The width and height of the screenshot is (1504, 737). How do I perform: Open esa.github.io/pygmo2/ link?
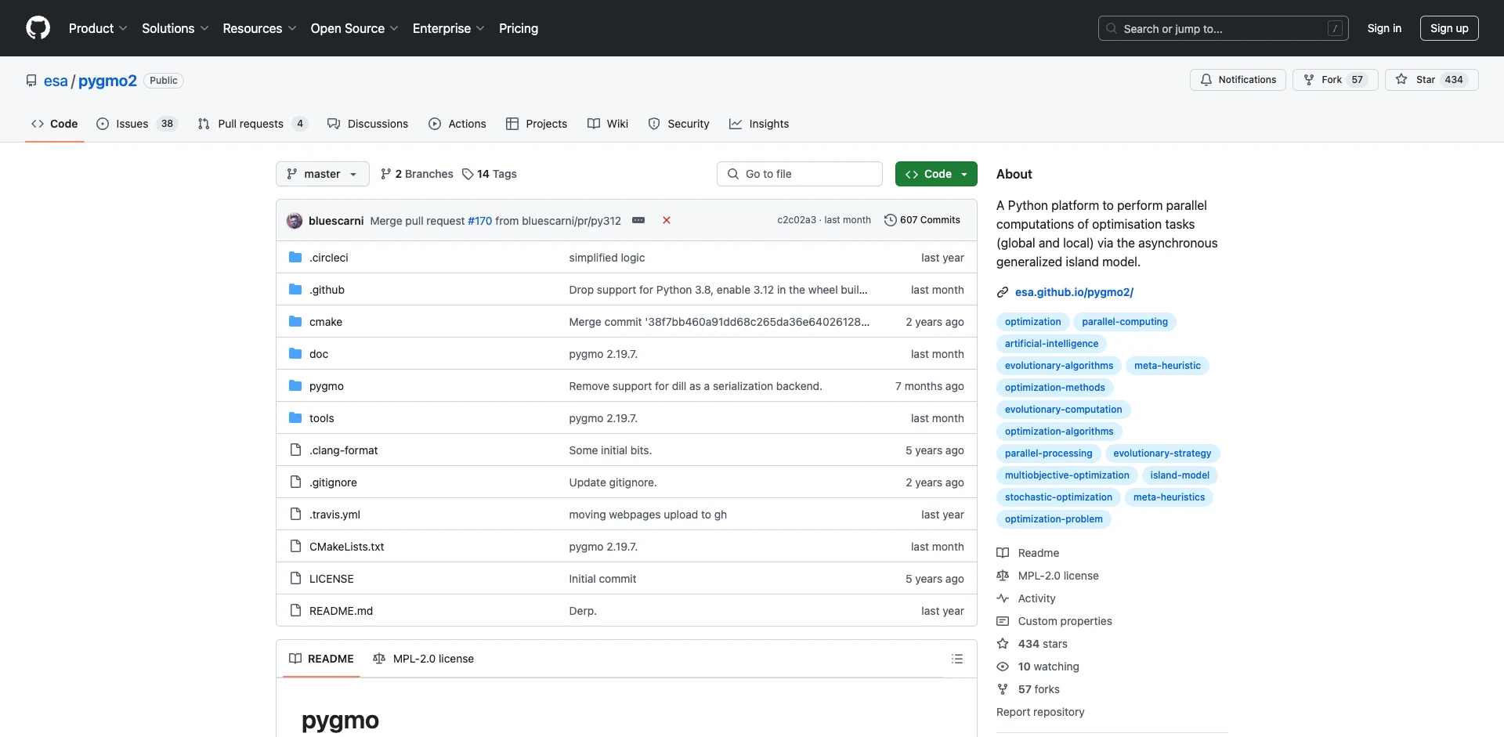pyautogui.click(x=1074, y=292)
